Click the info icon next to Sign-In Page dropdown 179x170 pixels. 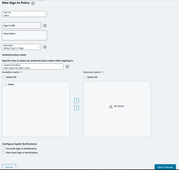click(x=45, y=47)
